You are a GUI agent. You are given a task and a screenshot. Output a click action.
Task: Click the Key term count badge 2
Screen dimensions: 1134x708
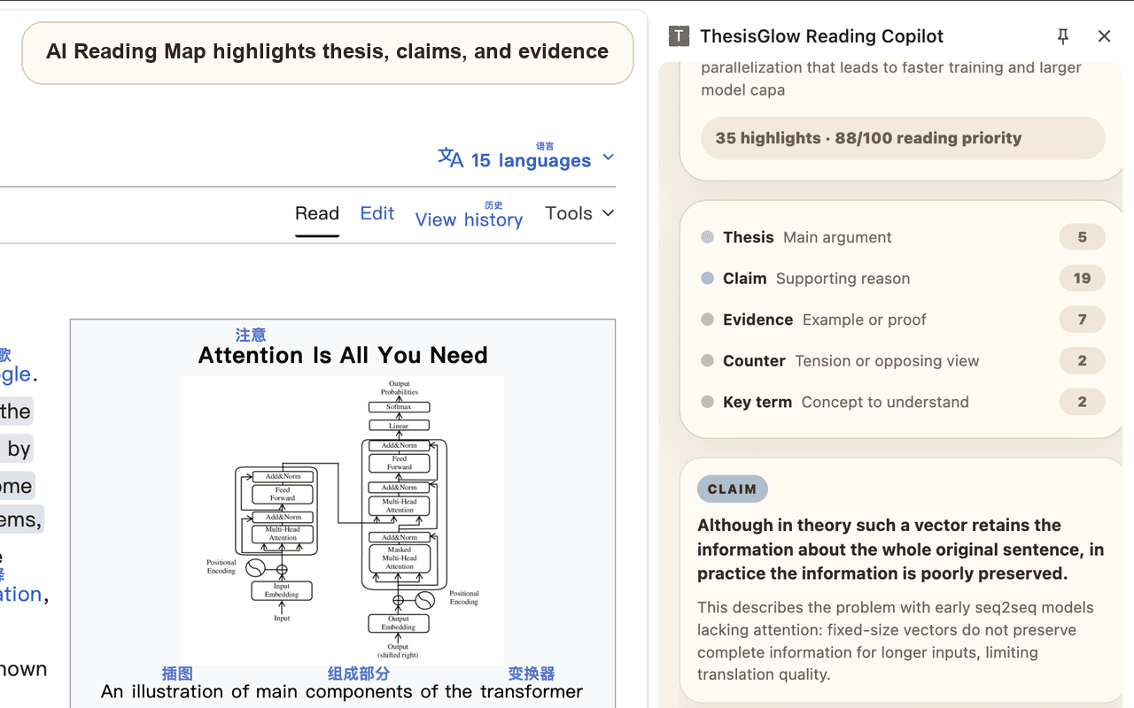click(1082, 402)
